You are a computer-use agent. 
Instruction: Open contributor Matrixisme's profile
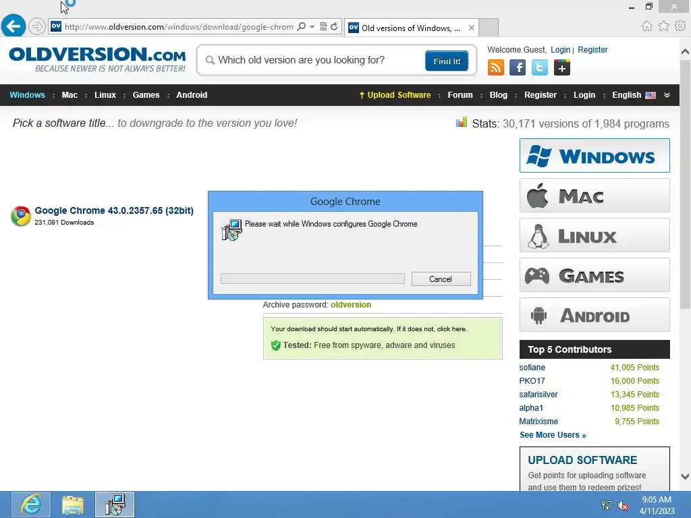pos(538,422)
